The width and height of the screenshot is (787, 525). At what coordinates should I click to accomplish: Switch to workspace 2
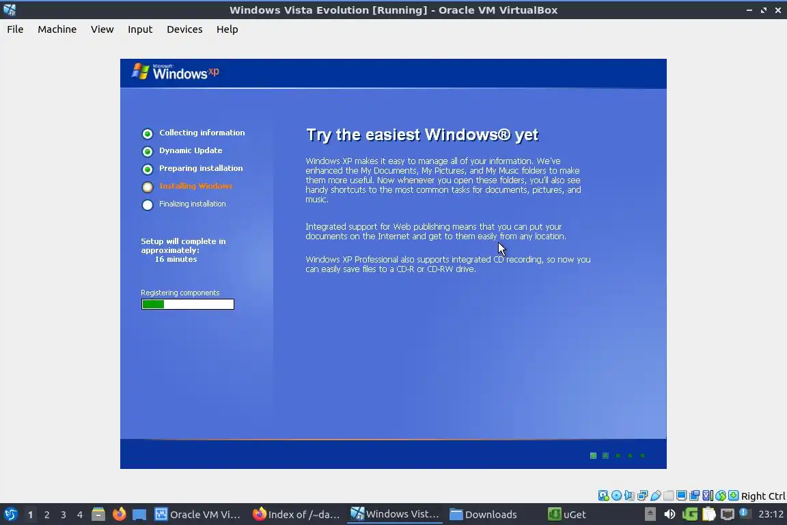point(46,515)
